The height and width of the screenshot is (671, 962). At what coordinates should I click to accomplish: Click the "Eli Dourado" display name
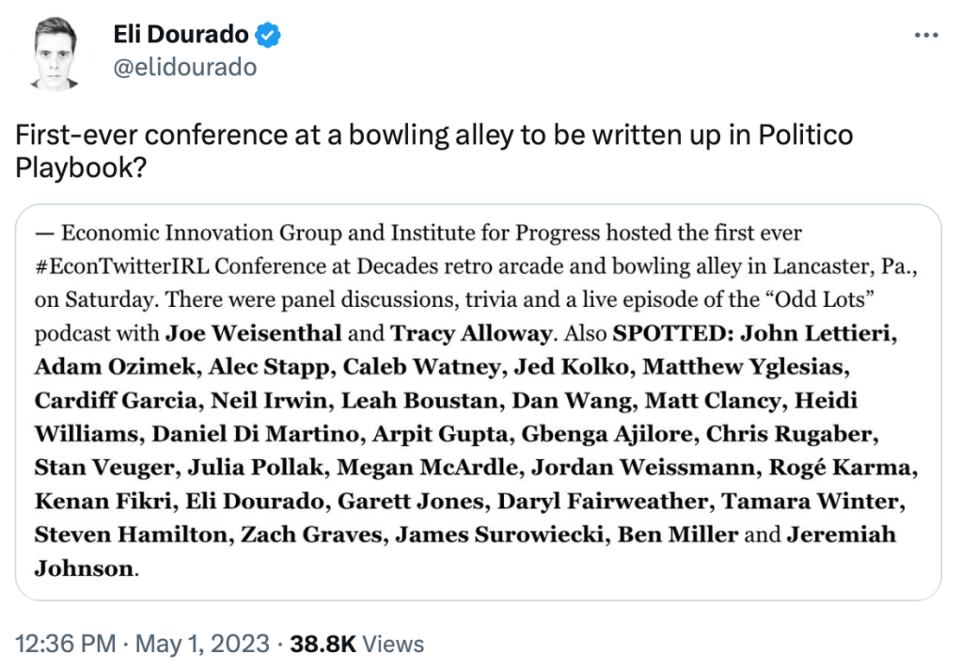tap(181, 36)
